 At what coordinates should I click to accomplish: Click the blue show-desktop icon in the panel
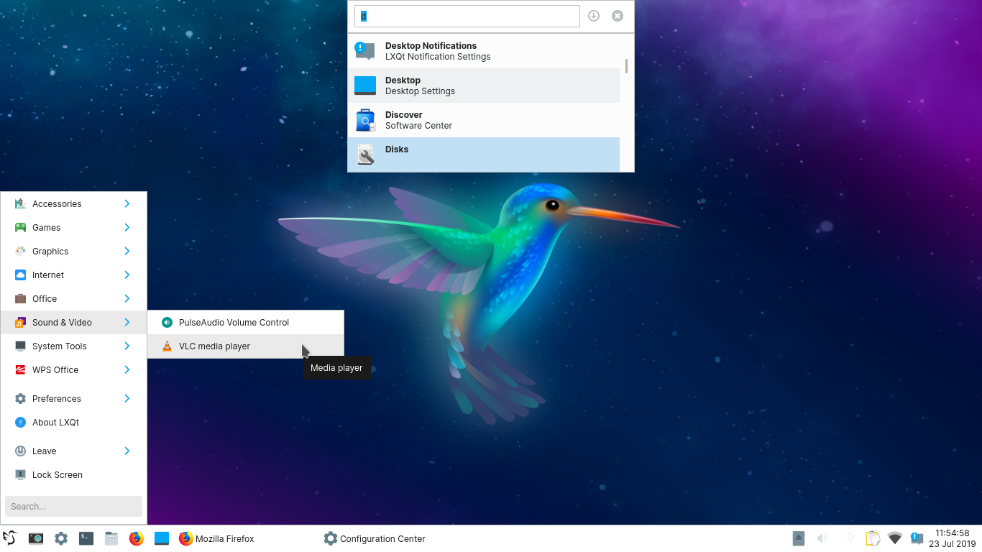pyautogui.click(x=162, y=538)
